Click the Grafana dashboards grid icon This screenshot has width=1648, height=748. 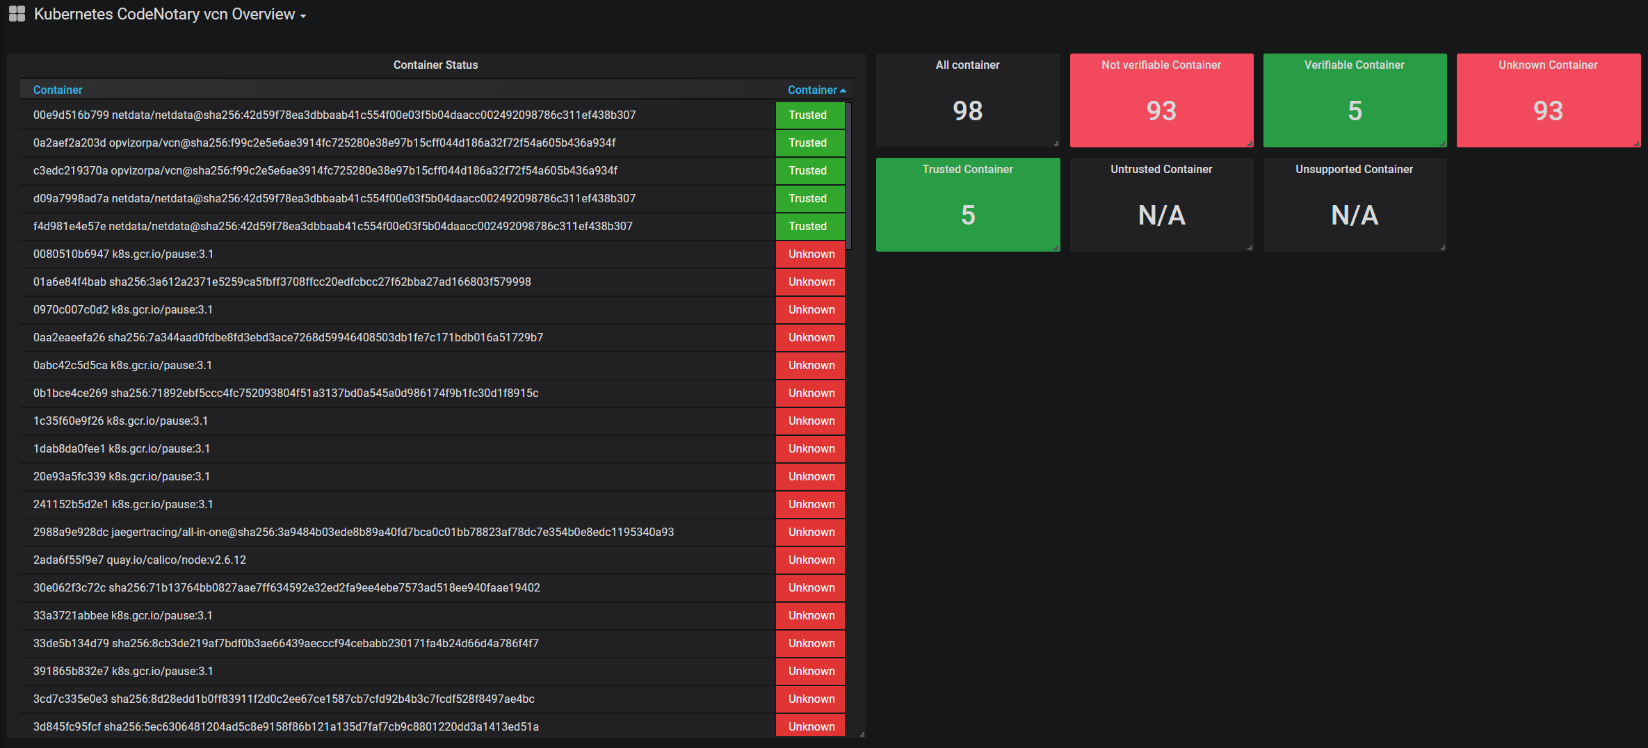tap(17, 14)
